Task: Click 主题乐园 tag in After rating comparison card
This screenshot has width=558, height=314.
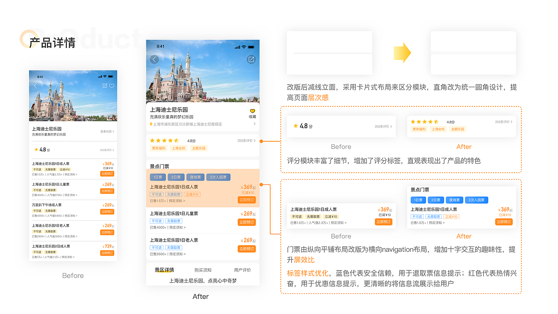Action: point(457,129)
